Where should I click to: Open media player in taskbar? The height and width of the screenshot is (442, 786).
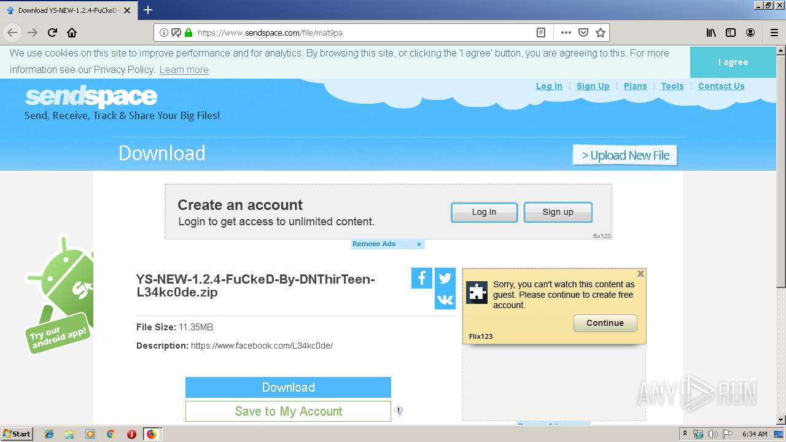click(x=90, y=434)
